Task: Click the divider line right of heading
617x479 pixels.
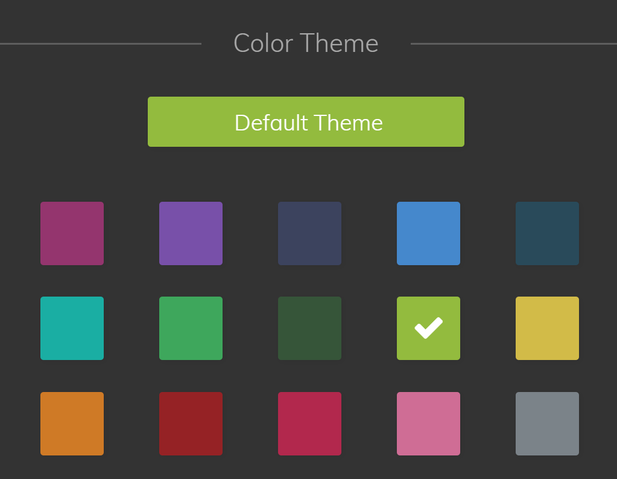Action: tap(513, 43)
